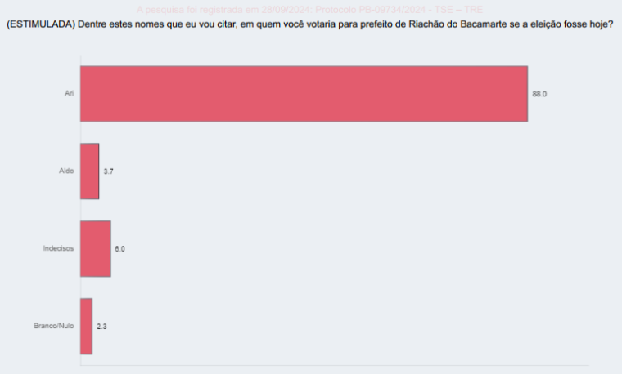Image resolution: width=622 pixels, height=374 pixels.
Task: Click the Aldo axis label
Action: (66, 171)
